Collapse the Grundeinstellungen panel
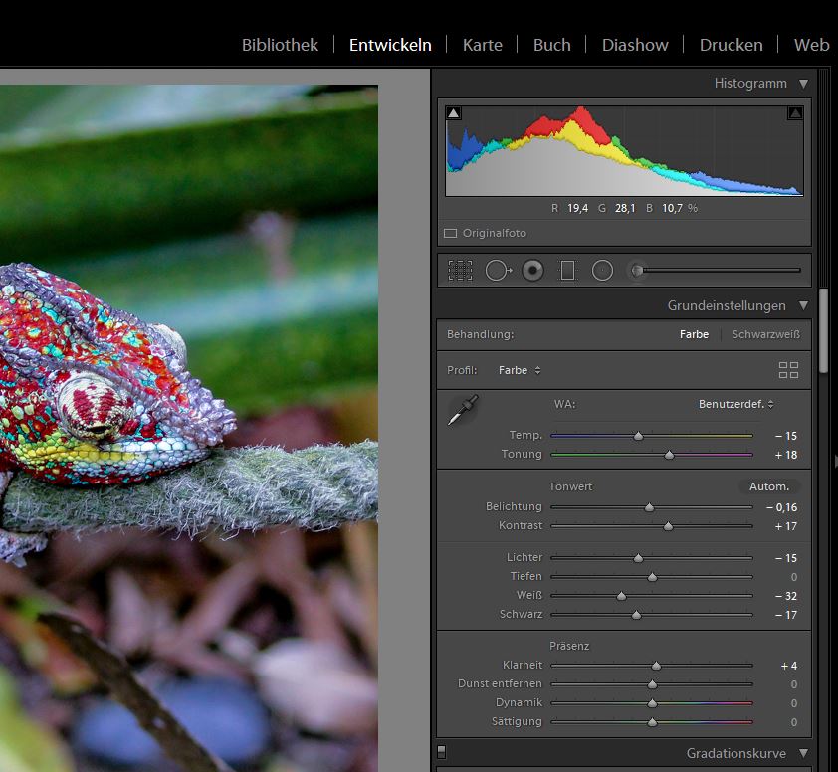Image resolution: width=838 pixels, height=772 pixels. [804, 305]
